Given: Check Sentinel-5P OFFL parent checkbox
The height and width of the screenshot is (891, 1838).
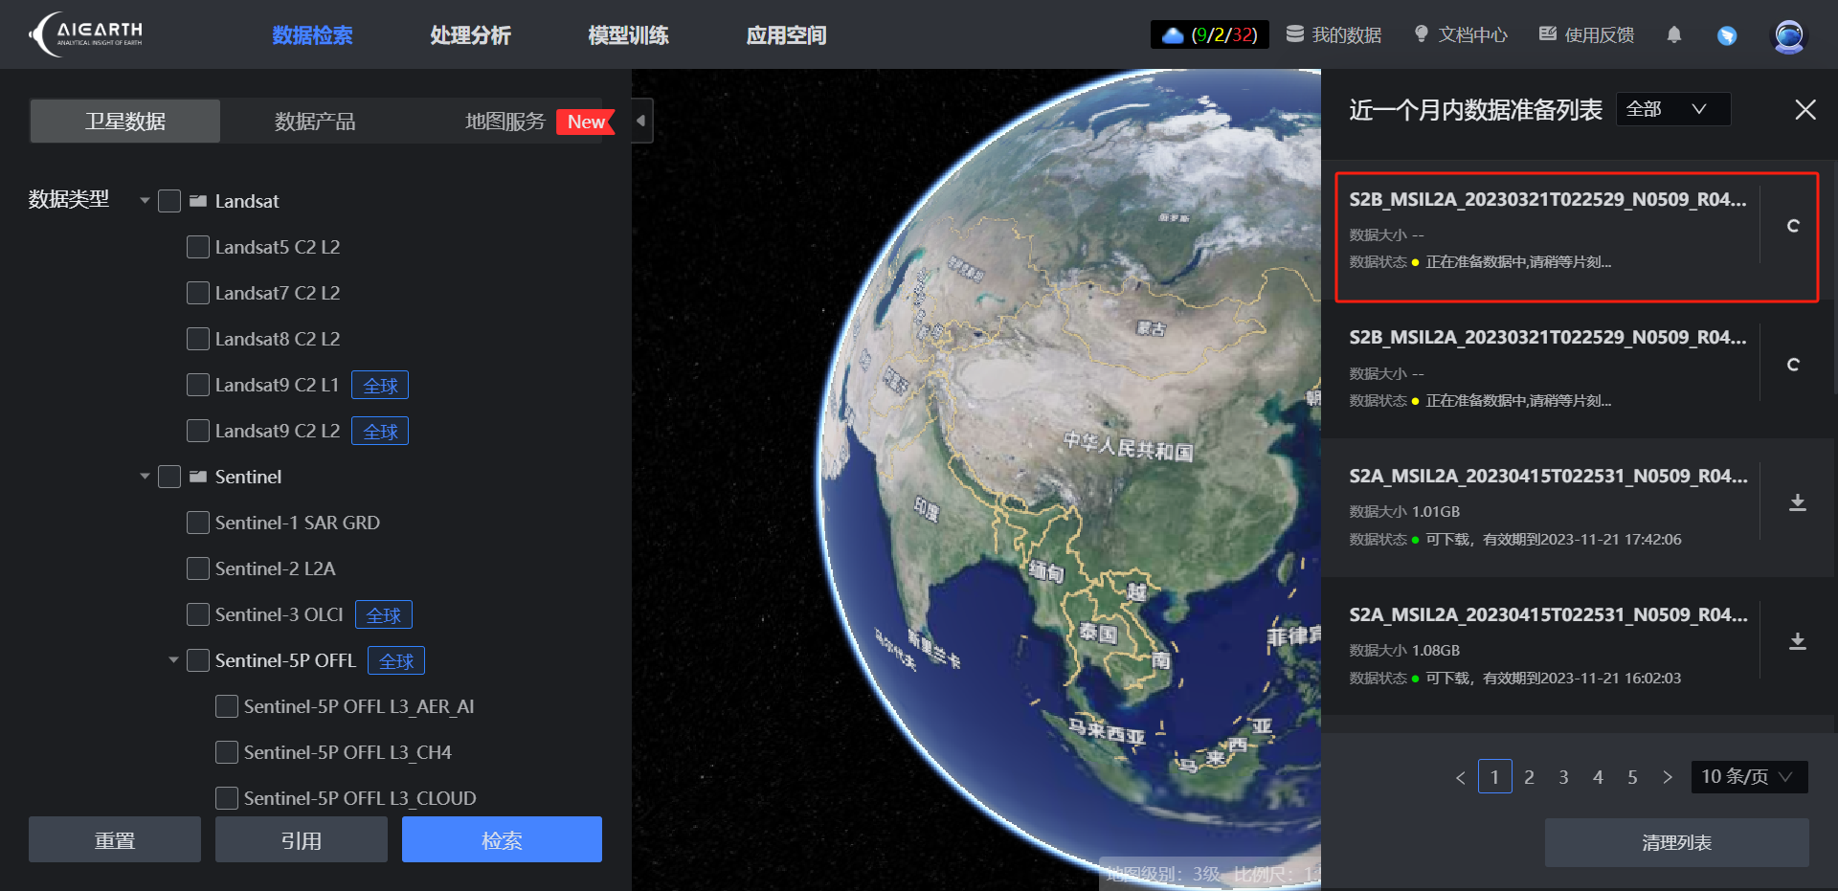Looking at the screenshot, I should pyautogui.click(x=198, y=660).
